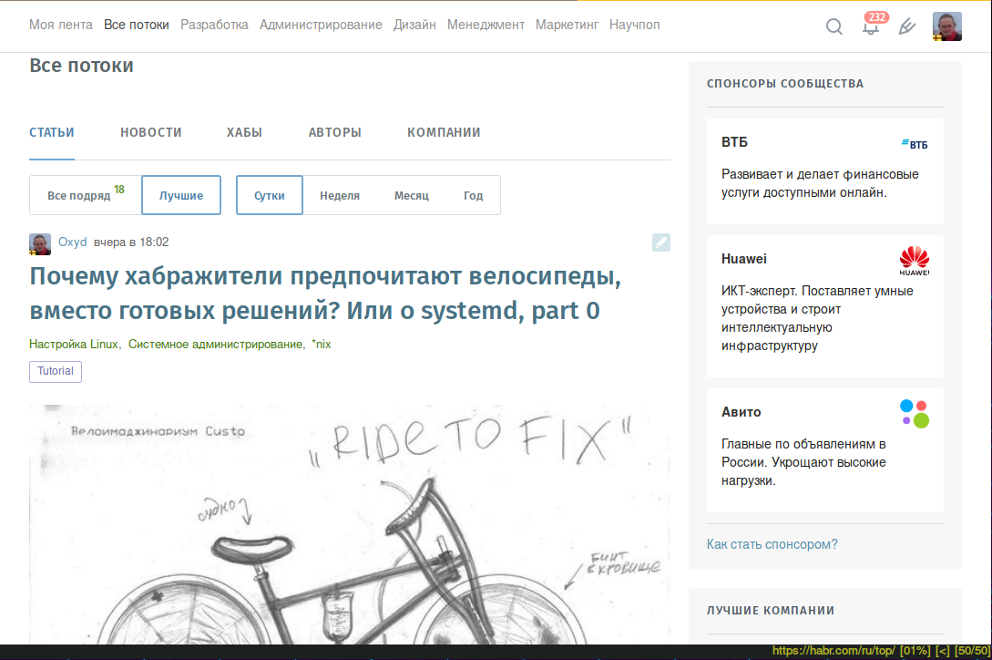The height and width of the screenshot is (660, 992).
Task: Click the ЛУЧШИЕ КОМПАНИИ section heading
Action: 770,611
